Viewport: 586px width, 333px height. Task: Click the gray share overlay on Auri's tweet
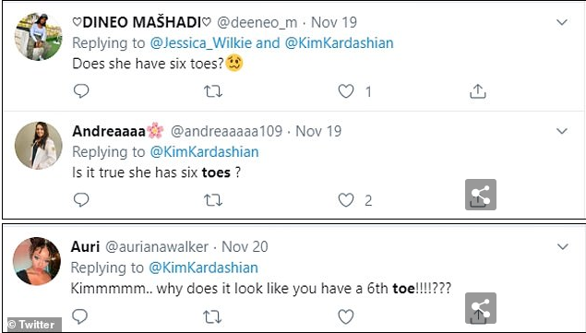(x=481, y=308)
